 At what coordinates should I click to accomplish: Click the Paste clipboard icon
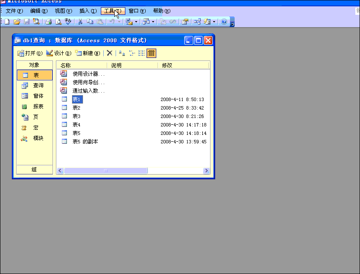coord(100,22)
